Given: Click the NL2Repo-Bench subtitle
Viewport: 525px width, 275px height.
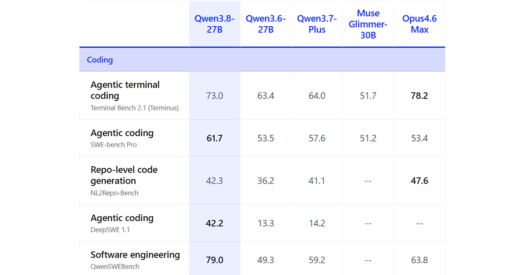Looking at the screenshot, I should click(x=115, y=193).
